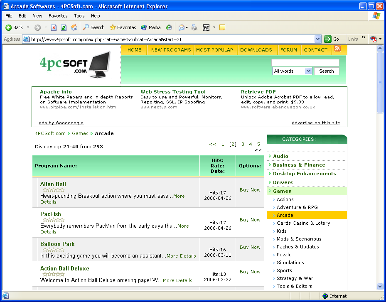The image size is (386, 302).
Task: Open the Help menu
Action: point(95,16)
